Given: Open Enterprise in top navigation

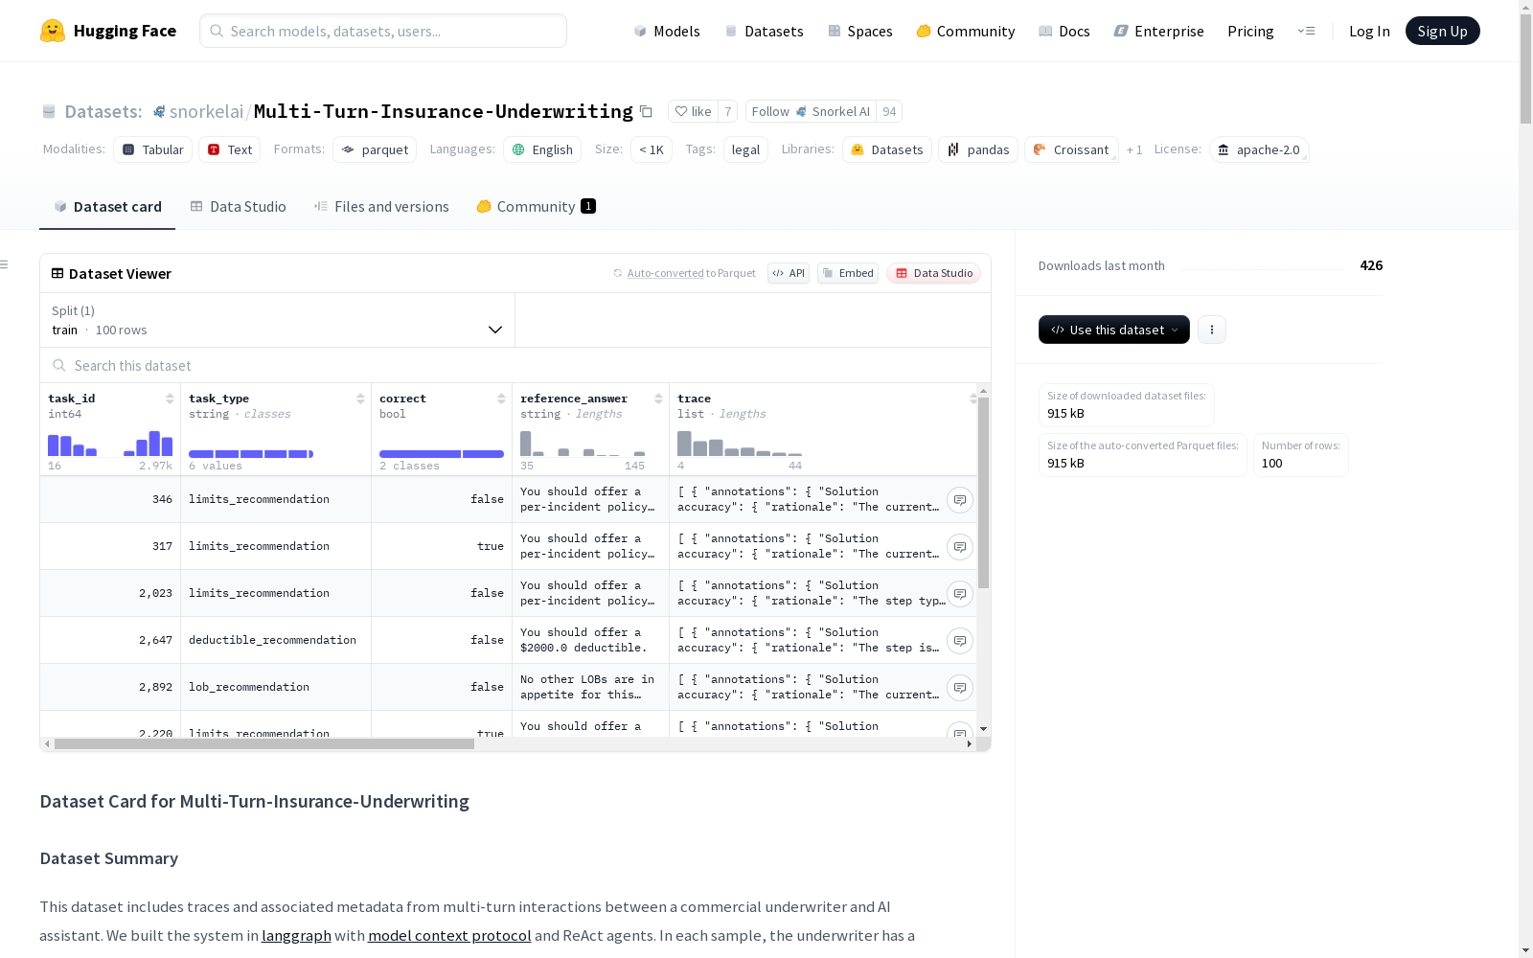Looking at the screenshot, I should pos(1158,31).
